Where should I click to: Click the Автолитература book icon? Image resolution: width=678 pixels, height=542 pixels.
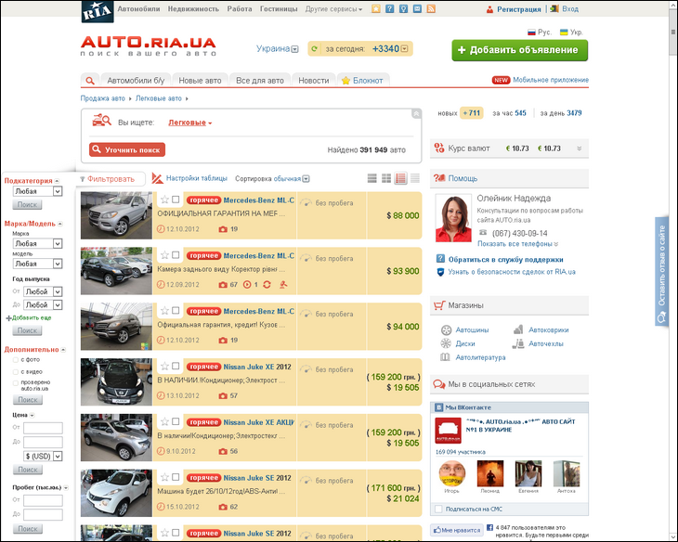click(x=446, y=357)
